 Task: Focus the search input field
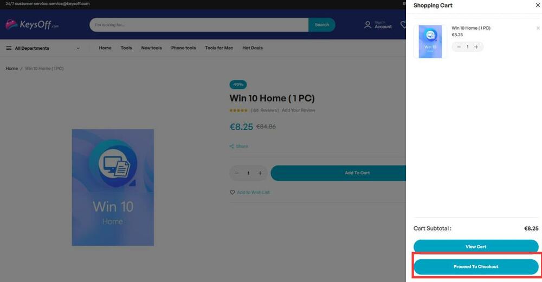tap(199, 25)
